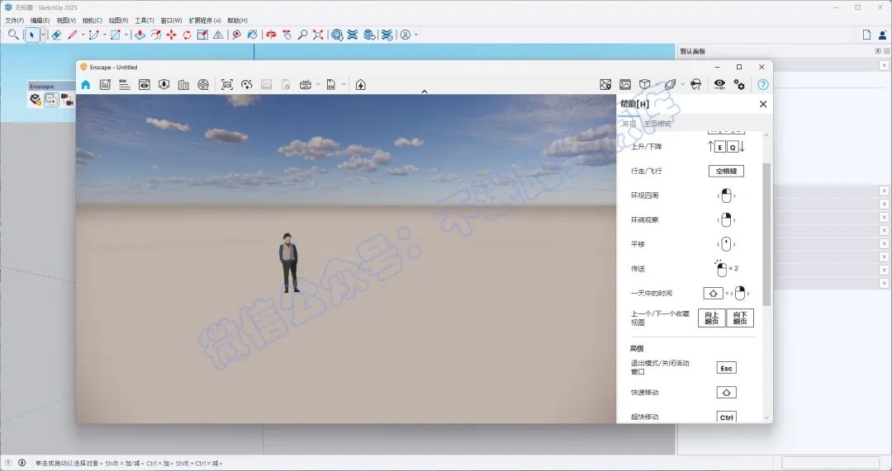
Task: Click the person figure in Enscape viewport
Action: 289,262
